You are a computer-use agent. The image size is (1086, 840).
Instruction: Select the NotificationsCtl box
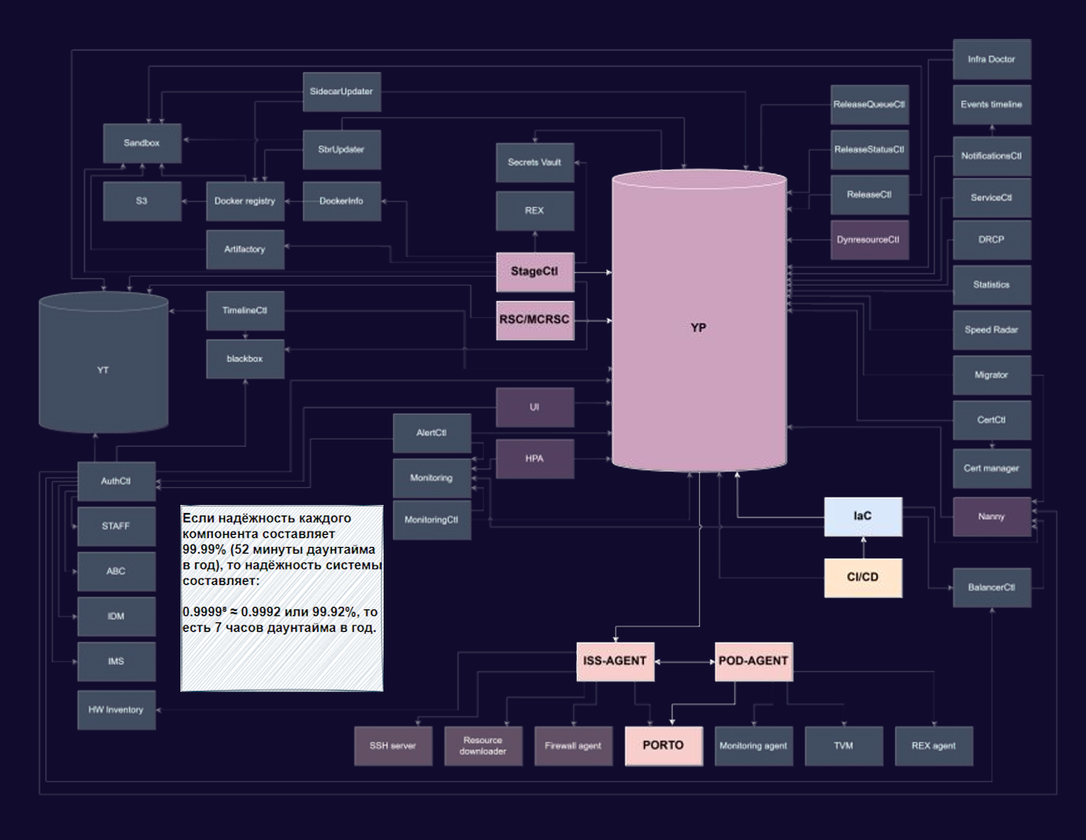(991, 156)
